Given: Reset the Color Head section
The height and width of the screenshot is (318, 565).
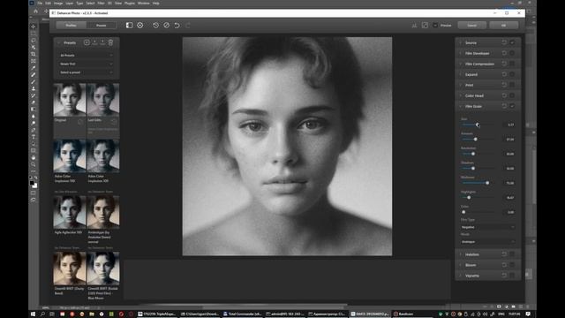Looking at the screenshot, I should [504, 95].
